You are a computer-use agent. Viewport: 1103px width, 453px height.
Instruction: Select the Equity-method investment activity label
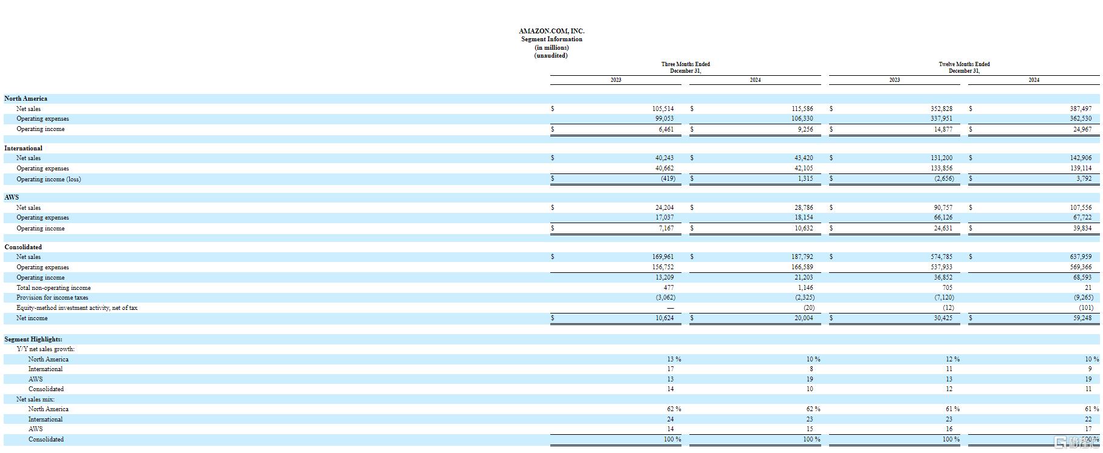(77, 307)
